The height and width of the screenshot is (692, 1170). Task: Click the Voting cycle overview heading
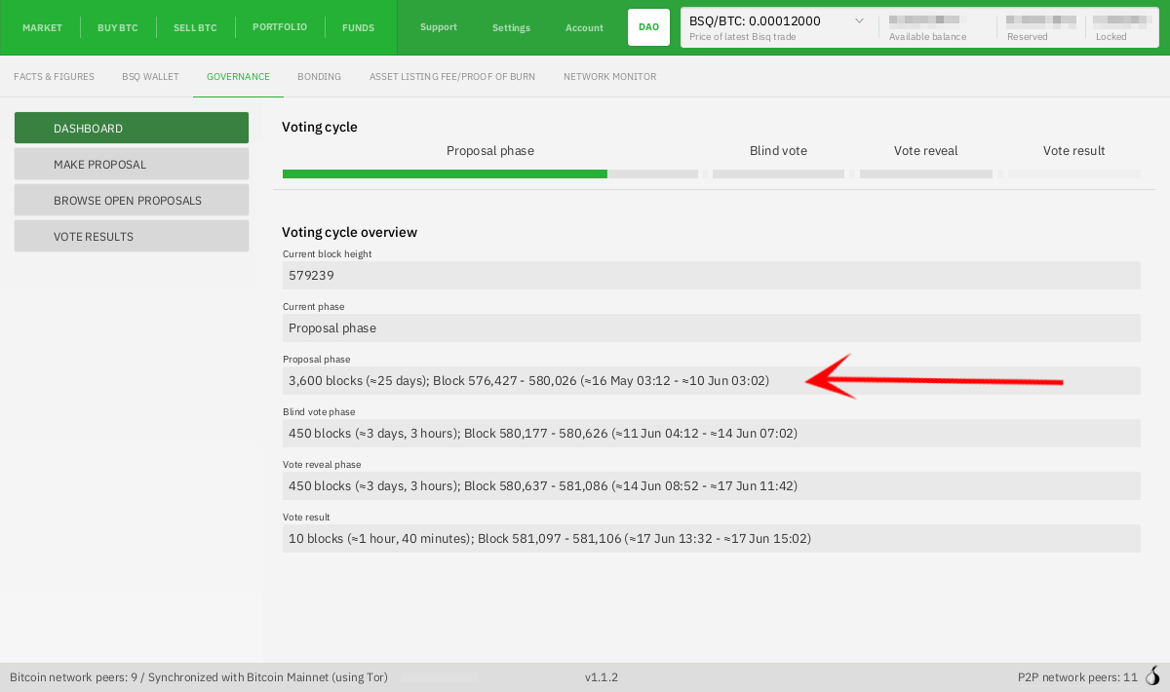[349, 232]
